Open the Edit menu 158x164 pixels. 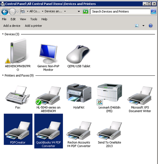pyautogui.click(x=13, y=19)
